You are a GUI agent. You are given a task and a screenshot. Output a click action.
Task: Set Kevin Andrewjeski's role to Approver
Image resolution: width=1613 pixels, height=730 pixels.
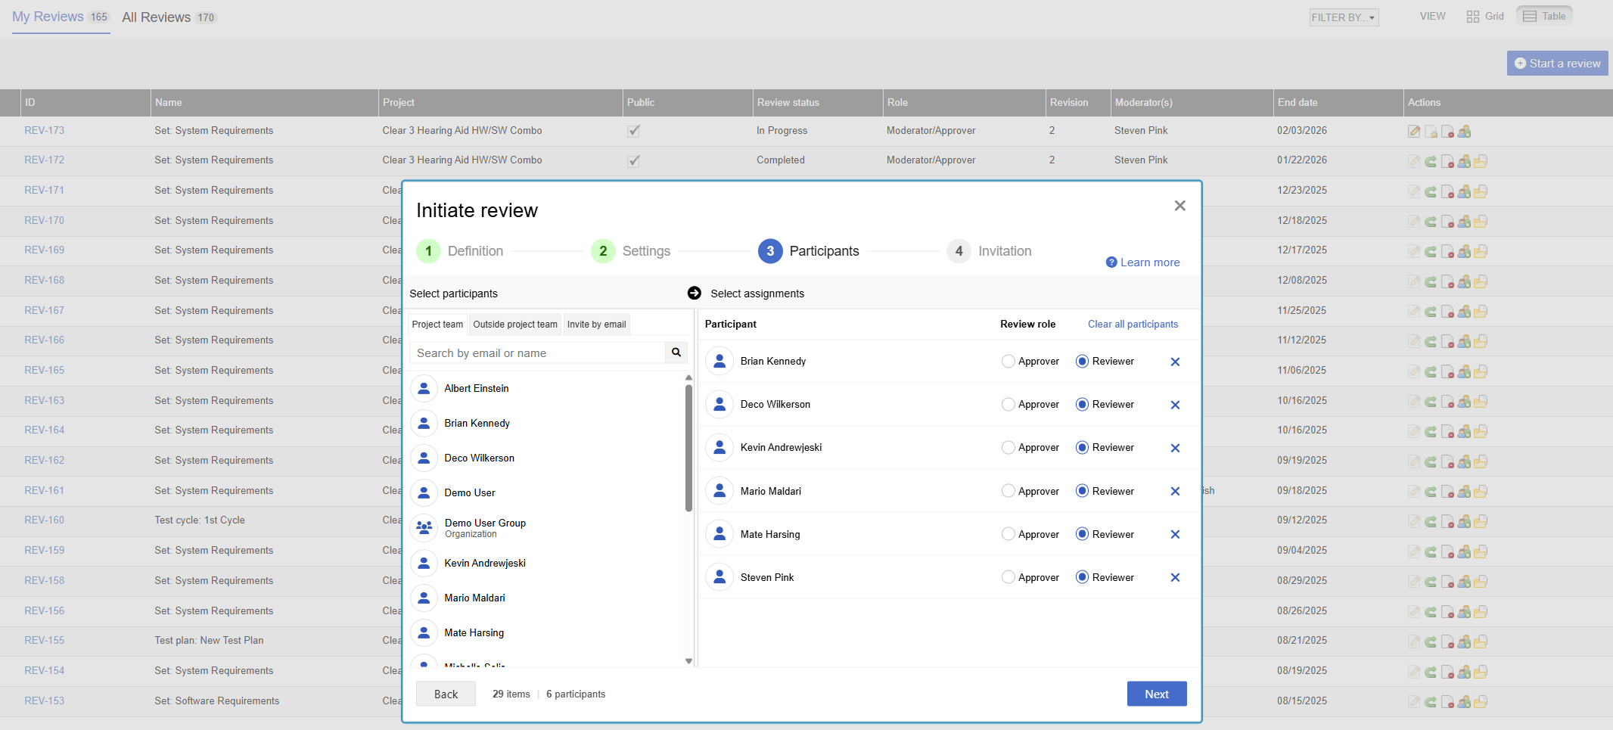[x=1008, y=448]
